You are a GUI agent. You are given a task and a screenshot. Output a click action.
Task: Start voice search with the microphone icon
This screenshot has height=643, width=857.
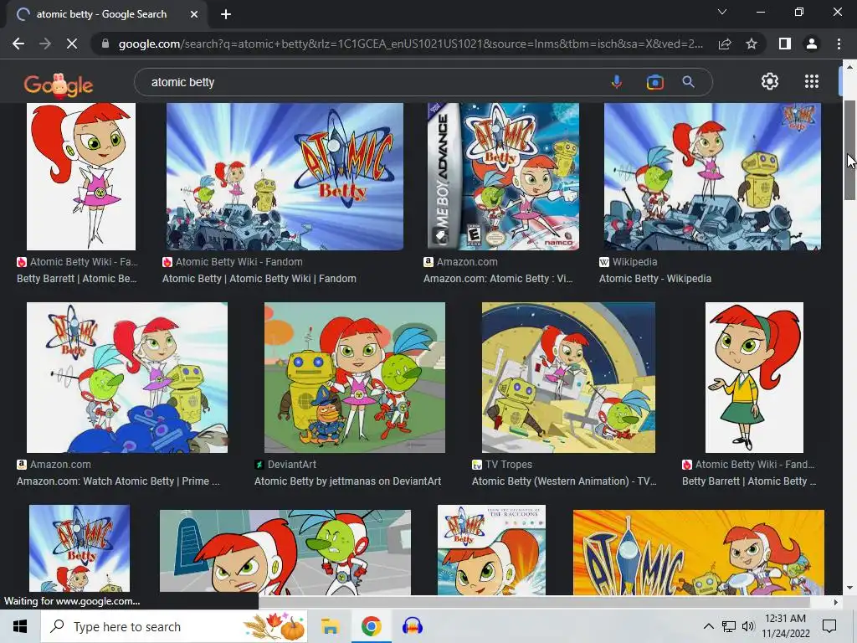point(617,82)
